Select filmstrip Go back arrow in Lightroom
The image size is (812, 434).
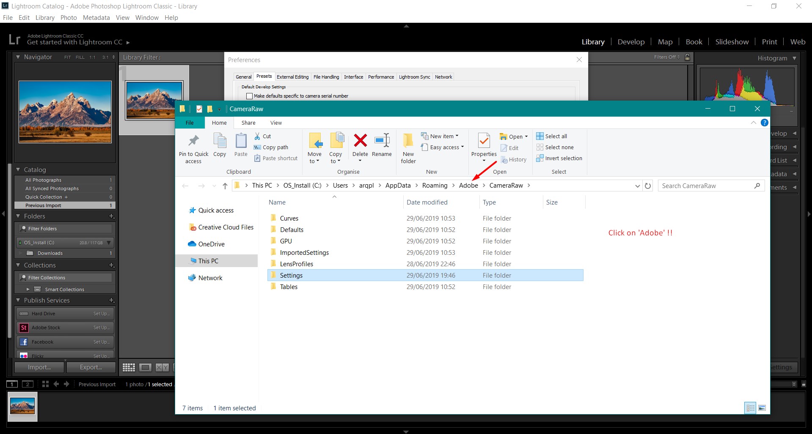56,384
